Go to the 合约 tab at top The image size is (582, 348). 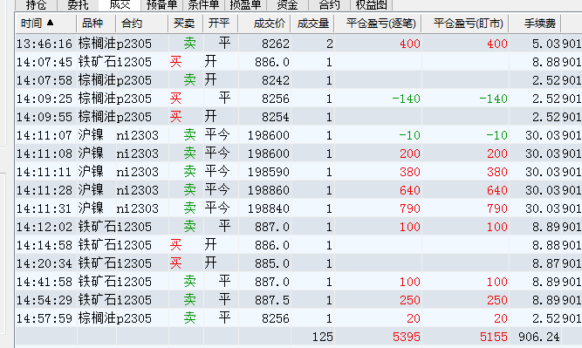329,5
